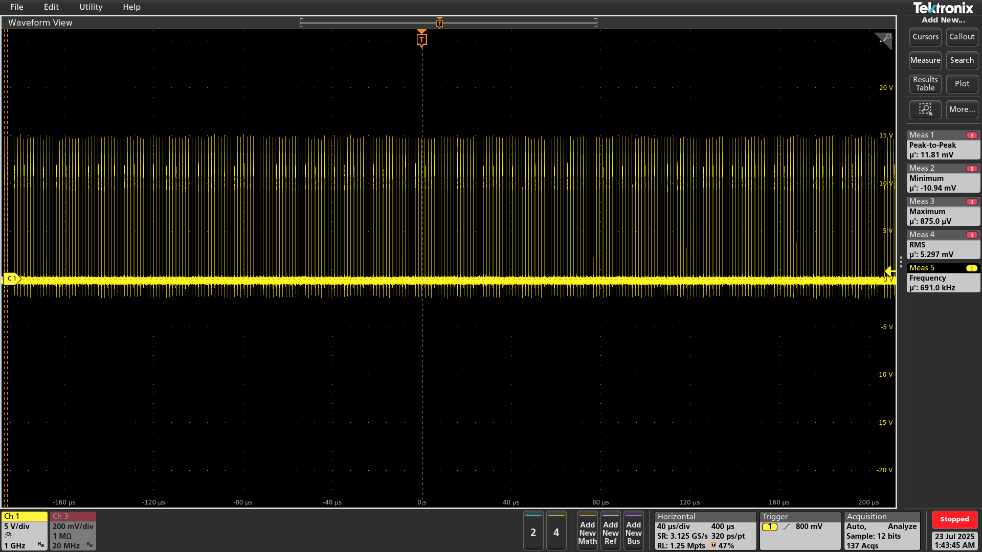Open the Utility menu

[91, 7]
